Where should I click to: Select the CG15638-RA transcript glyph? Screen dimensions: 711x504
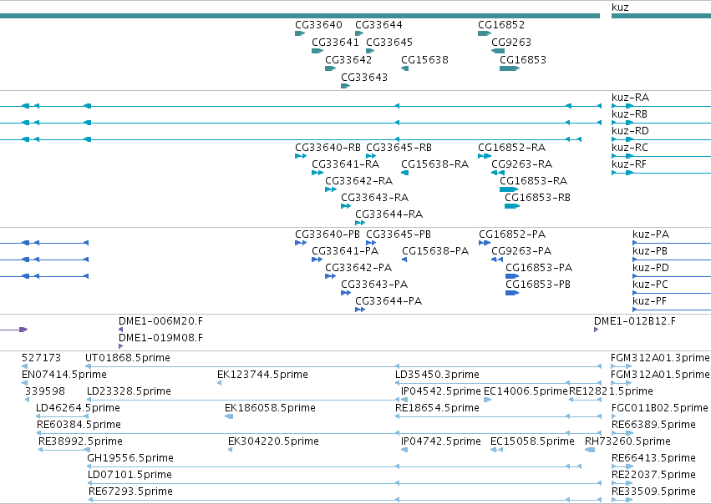pos(405,173)
